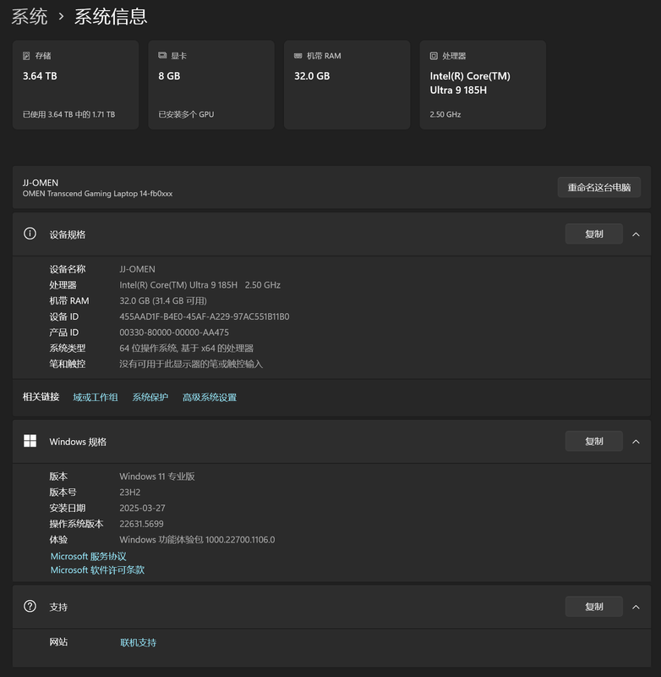This screenshot has width=661, height=677.
Task: Copy device specifications with 复制 button
Action: [593, 234]
